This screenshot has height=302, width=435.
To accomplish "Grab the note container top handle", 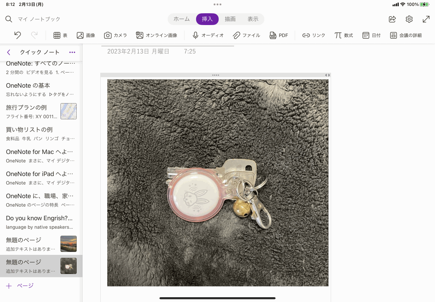I will click(216, 75).
